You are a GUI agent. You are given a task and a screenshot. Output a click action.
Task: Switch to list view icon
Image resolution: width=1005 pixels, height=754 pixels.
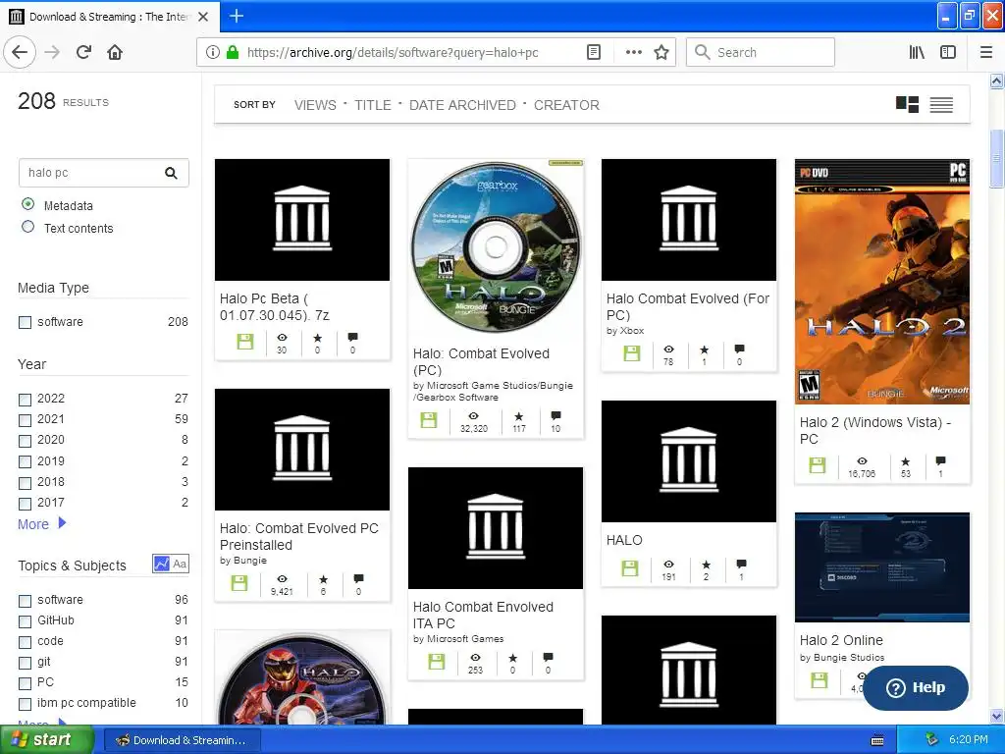click(x=941, y=104)
